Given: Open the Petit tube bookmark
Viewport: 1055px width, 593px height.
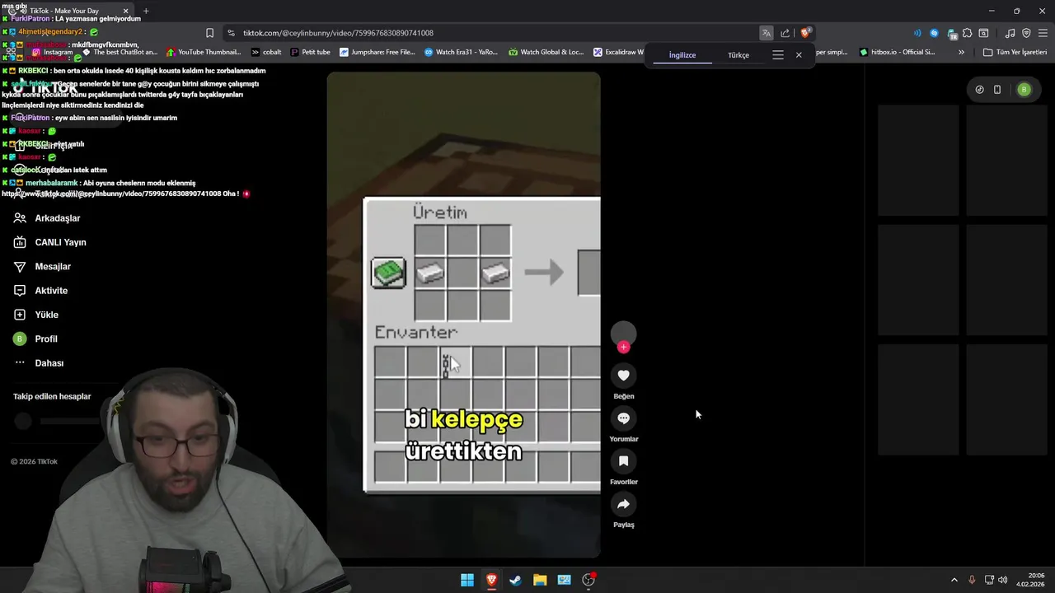Looking at the screenshot, I should tap(311, 52).
